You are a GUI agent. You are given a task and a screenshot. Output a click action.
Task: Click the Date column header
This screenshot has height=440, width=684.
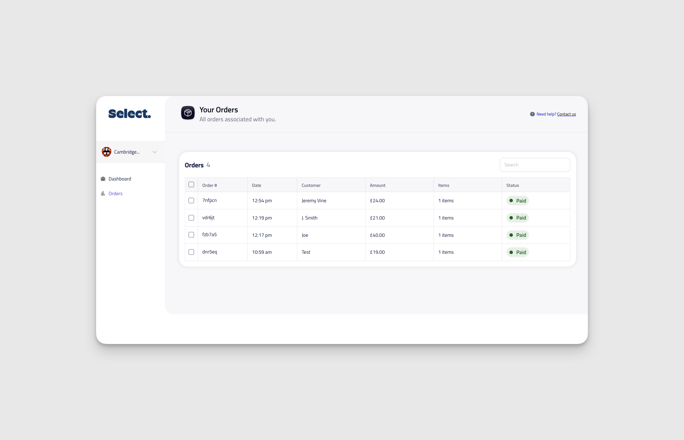pos(256,185)
